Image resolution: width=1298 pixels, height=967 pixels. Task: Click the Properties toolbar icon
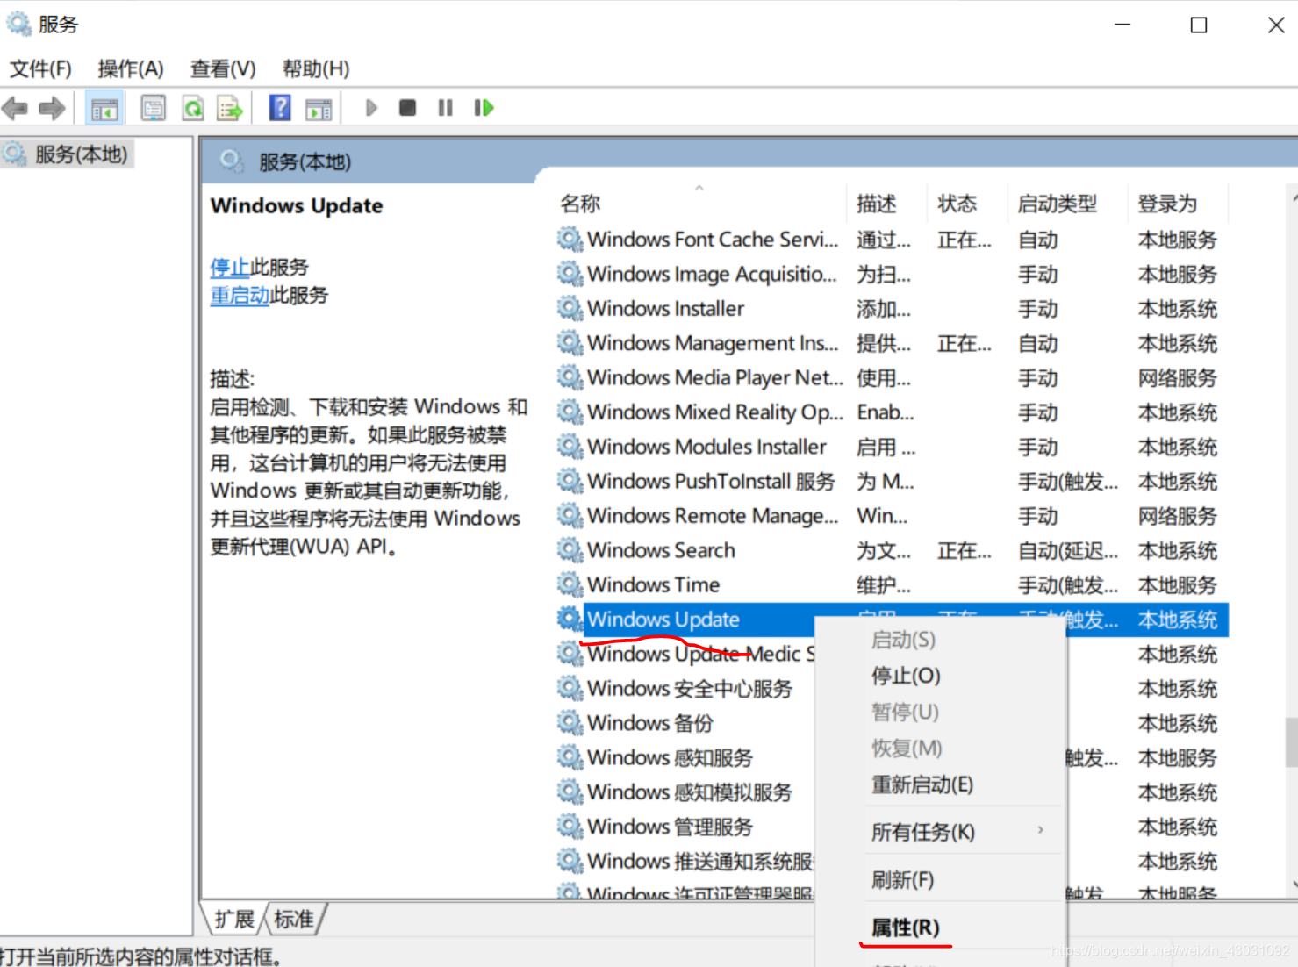point(154,108)
